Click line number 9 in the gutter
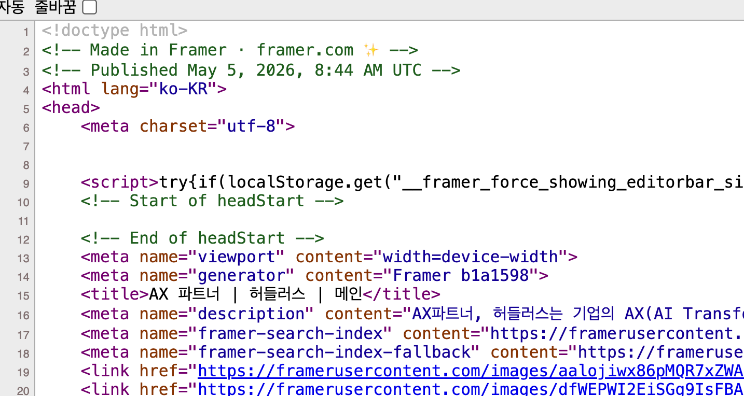Viewport: 744px width, 396px height. coord(26,184)
